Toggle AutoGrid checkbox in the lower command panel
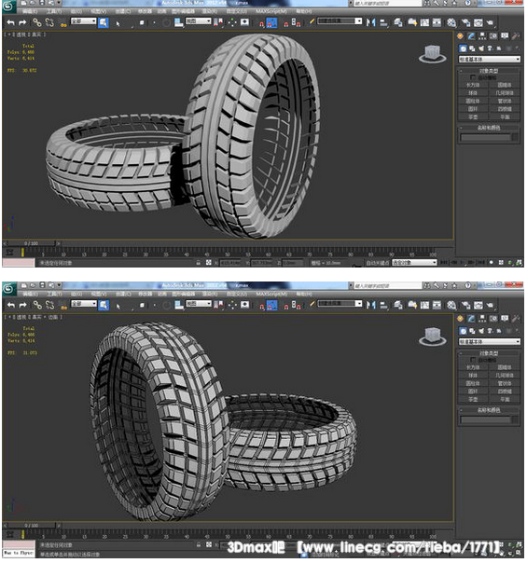 [x=473, y=360]
